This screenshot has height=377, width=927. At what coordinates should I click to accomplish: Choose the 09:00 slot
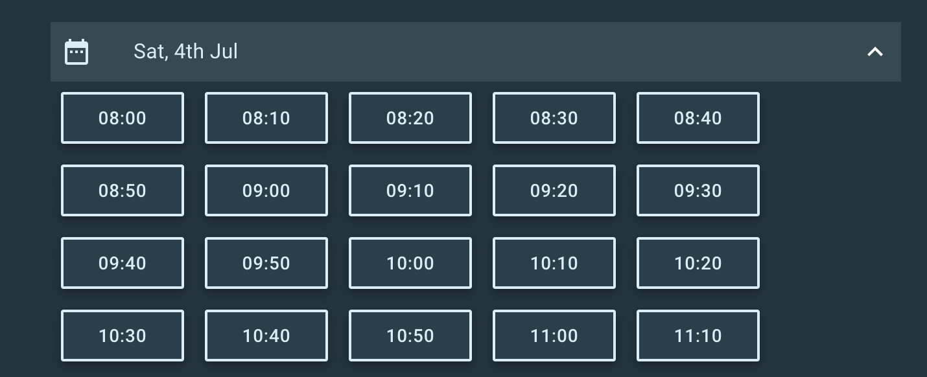pyautogui.click(x=266, y=190)
